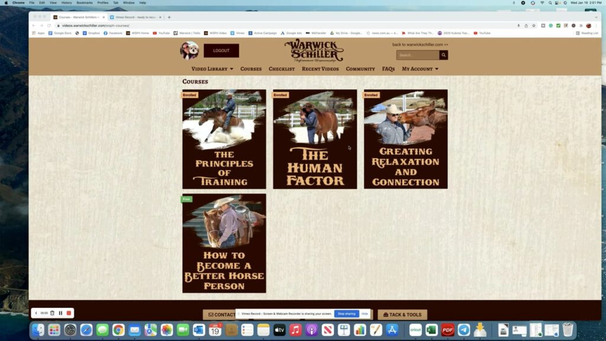Open the Photos app in the dock
Image resolution: width=606 pixels, height=341 pixels.
point(167,330)
